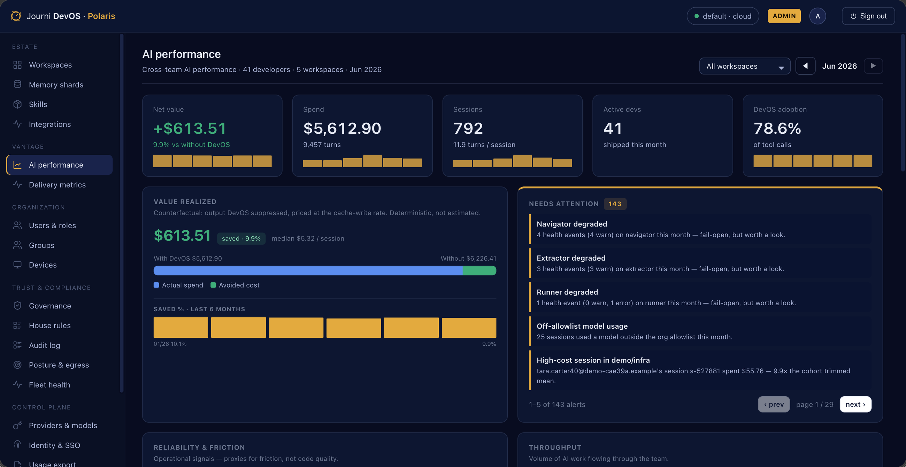Click the Skills cube icon
The height and width of the screenshot is (467, 906).
tap(17, 104)
